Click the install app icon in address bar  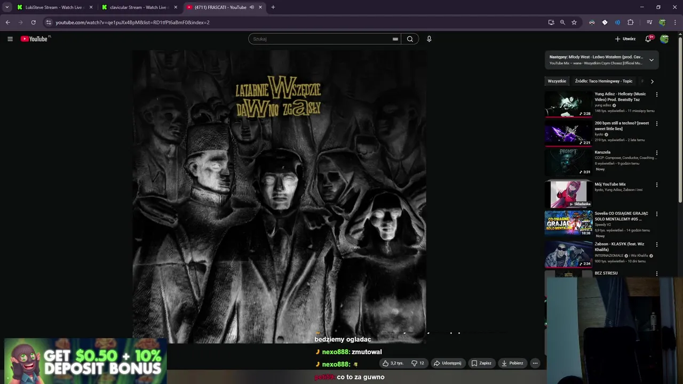tap(551, 22)
